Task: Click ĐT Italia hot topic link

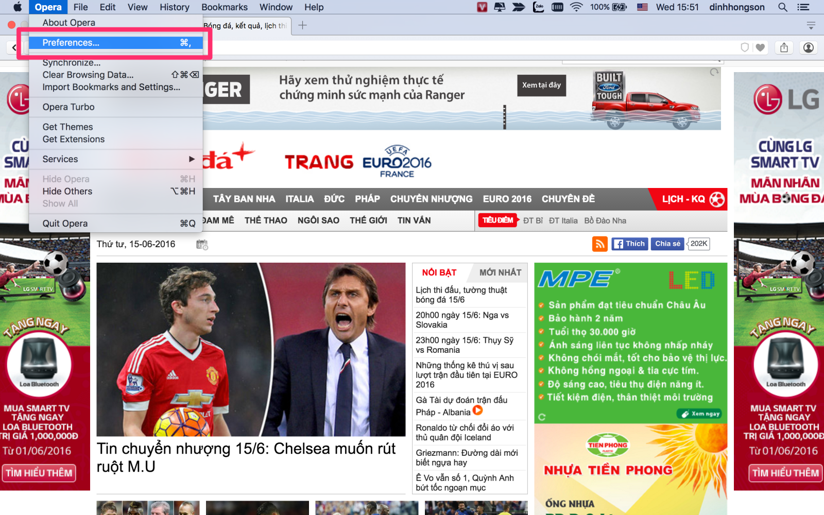Action: [563, 220]
